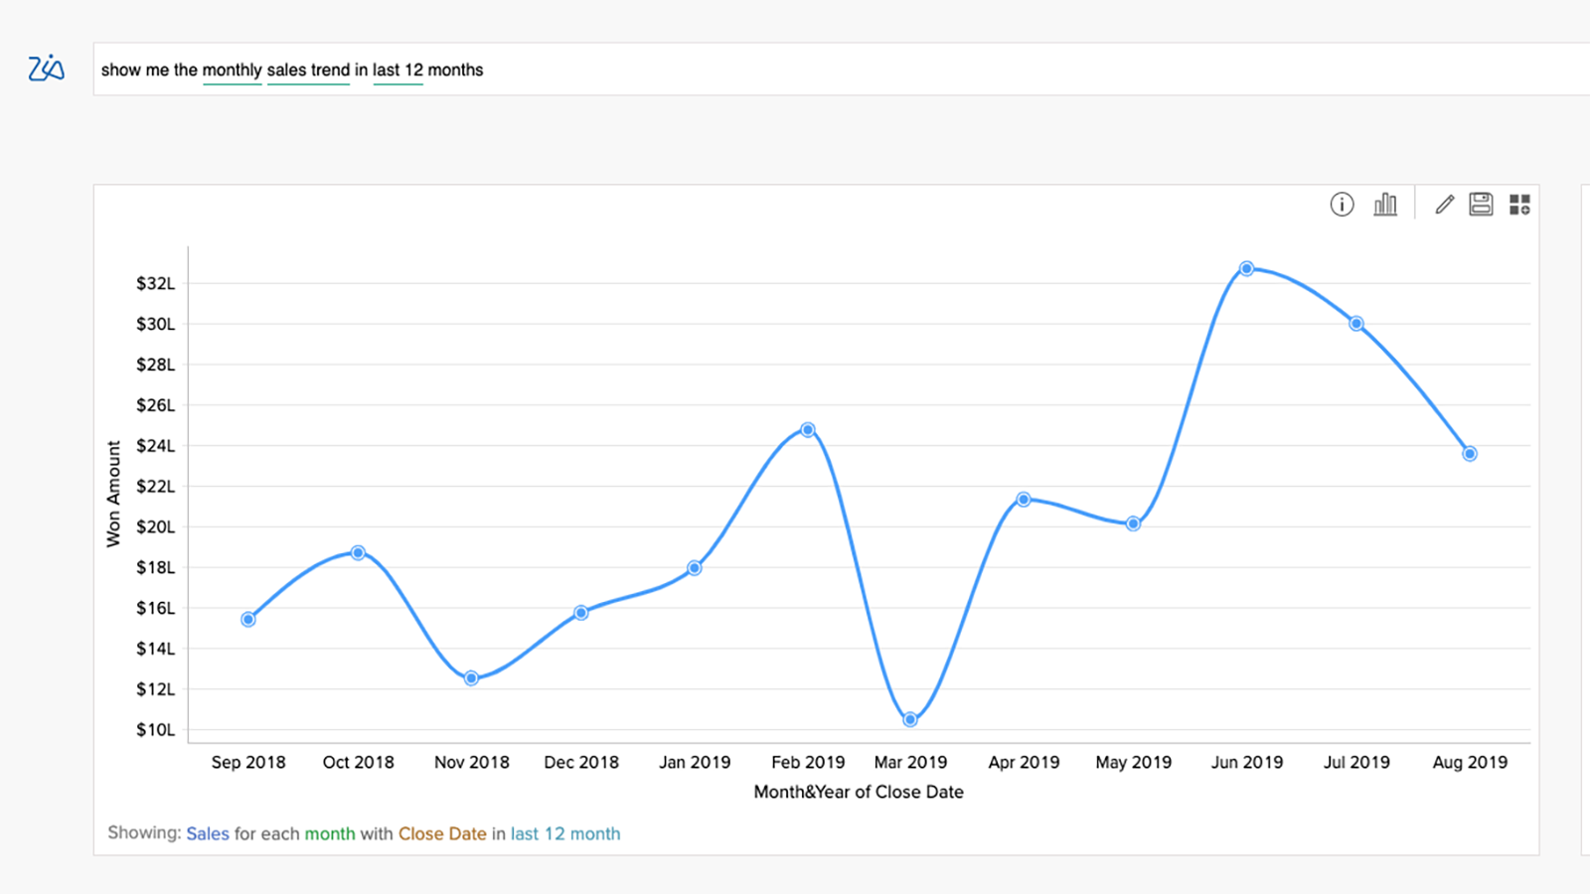This screenshot has height=894, width=1590.
Task: Edit the chart with the pencil icon
Action: click(1444, 204)
